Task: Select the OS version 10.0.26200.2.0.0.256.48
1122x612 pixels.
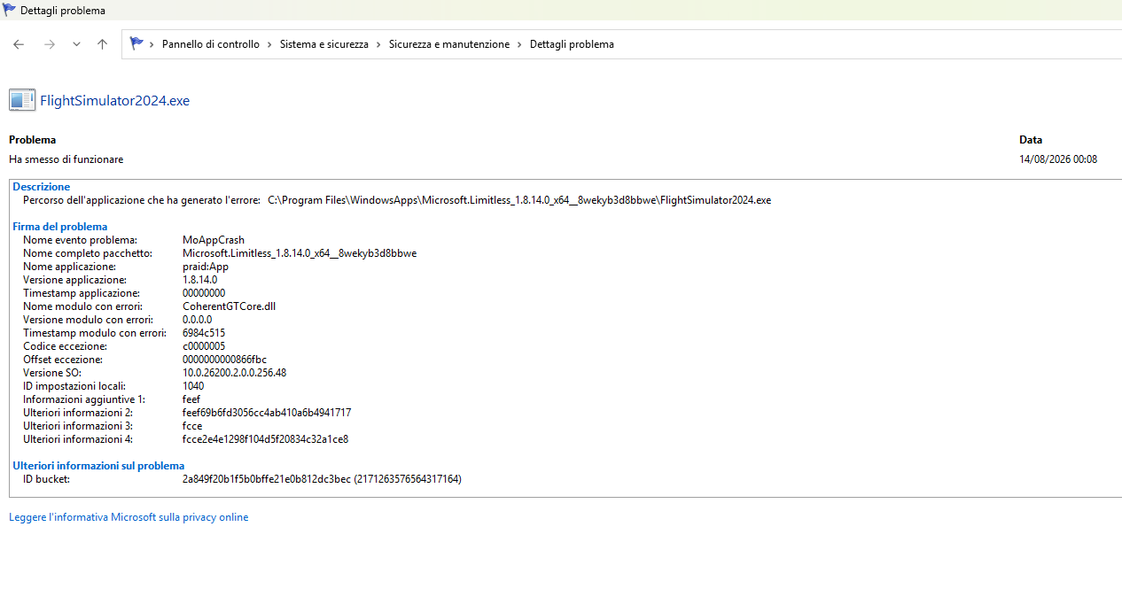Action: tap(234, 373)
